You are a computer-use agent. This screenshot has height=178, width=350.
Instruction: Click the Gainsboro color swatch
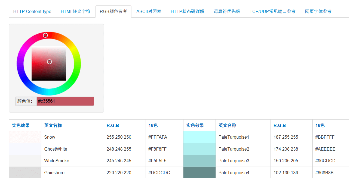coord(25,173)
